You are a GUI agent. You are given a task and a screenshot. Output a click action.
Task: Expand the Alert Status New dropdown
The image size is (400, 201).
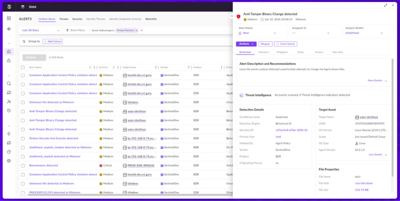pyautogui.click(x=261, y=33)
